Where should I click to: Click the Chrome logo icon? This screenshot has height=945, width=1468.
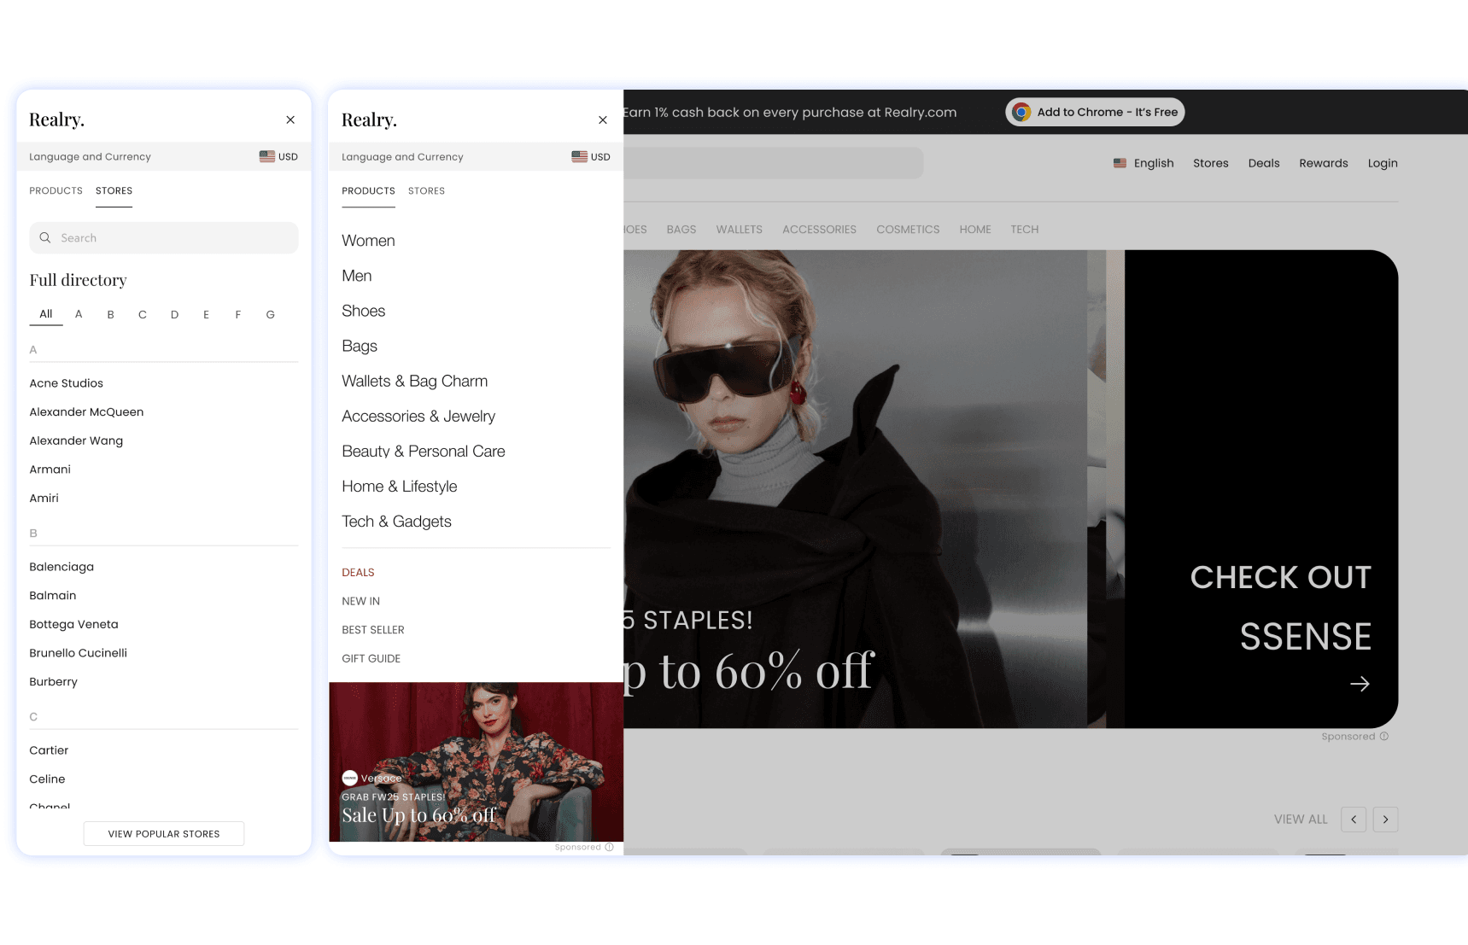(x=1021, y=113)
